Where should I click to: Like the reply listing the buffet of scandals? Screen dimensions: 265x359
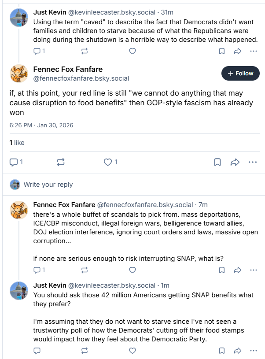(x=132, y=270)
